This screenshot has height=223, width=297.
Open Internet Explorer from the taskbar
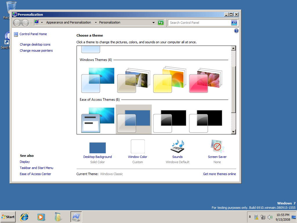coord(24,217)
